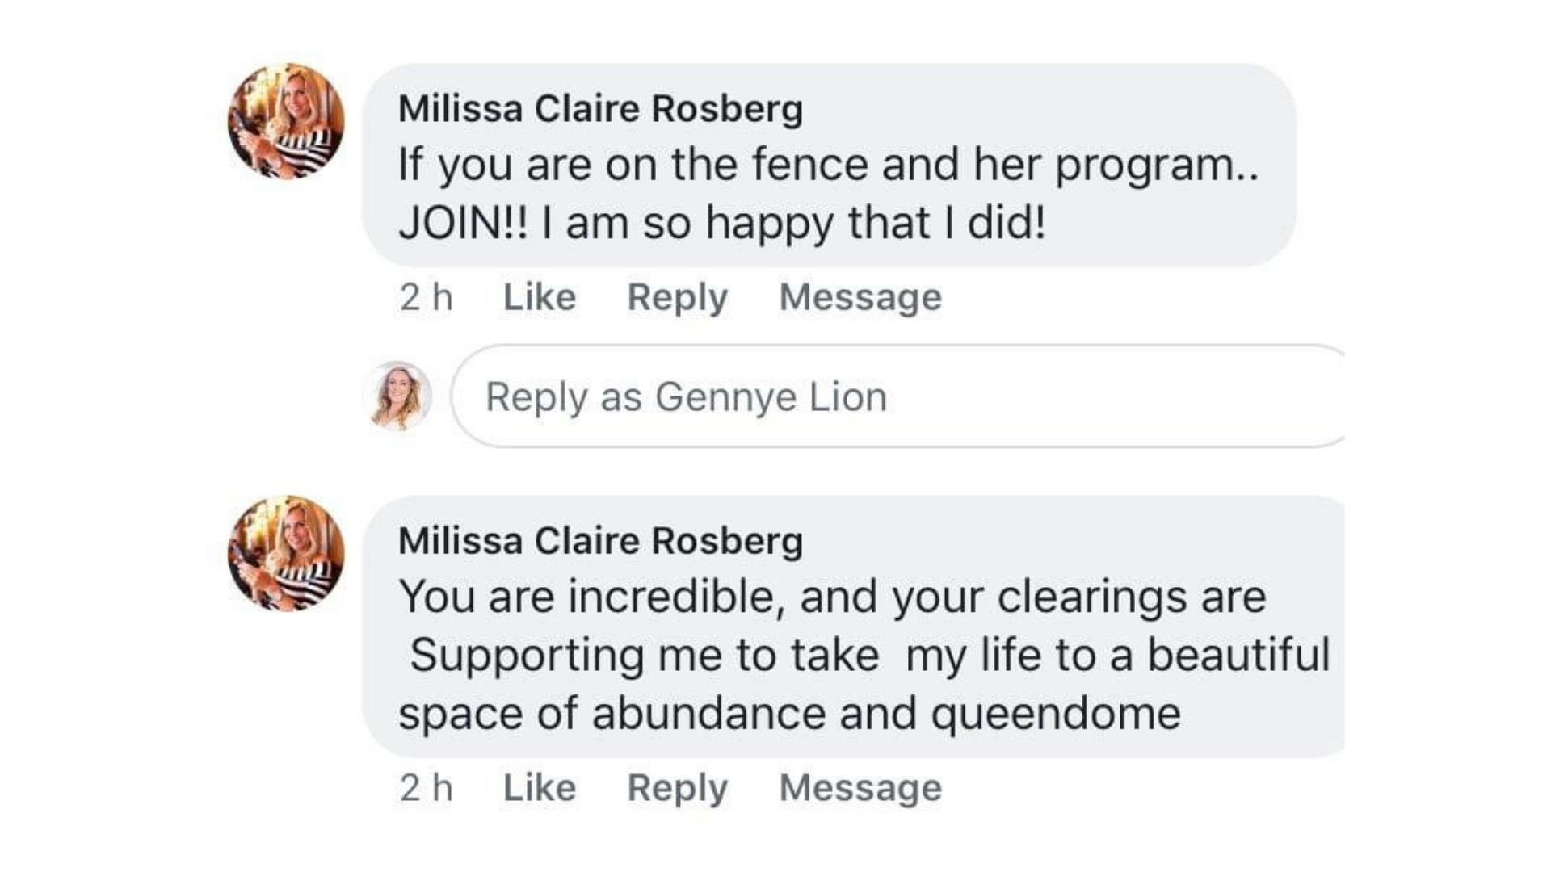
Task: Click the 'Supporting me to take' text line
Action: coord(868,655)
